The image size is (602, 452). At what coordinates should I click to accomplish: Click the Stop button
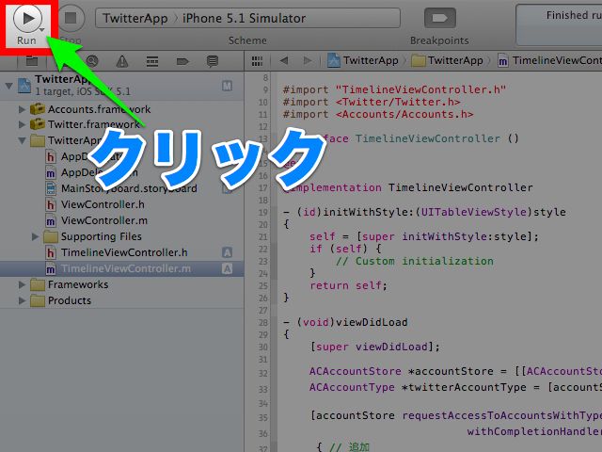(71, 18)
